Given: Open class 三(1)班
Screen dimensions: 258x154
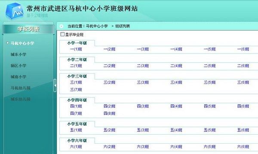Looking at the screenshot, I should pos(76,83).
